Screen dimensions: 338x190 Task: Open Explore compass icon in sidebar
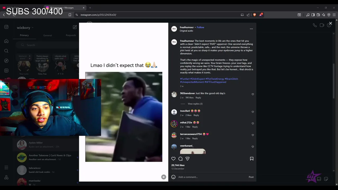pyautogui.click(x=6, y=61)
